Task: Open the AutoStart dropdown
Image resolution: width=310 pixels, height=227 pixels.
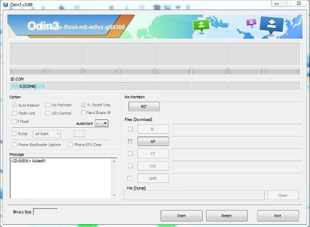Action: [101, 124]
